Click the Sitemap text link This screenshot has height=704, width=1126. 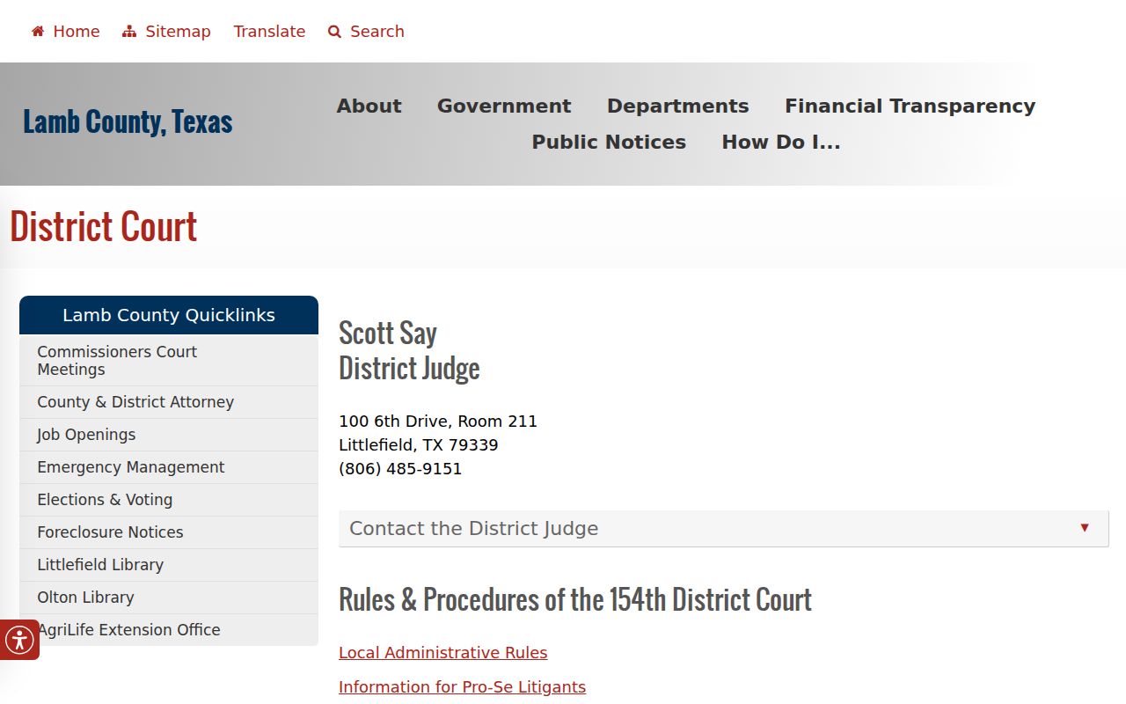(x=178, y=32)
